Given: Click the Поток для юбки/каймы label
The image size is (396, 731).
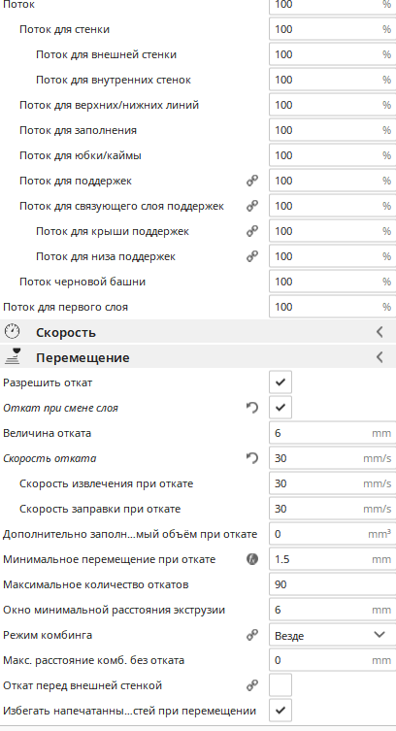Looking at the screenshot, I should pyautogui.click(x=81, y=155).
